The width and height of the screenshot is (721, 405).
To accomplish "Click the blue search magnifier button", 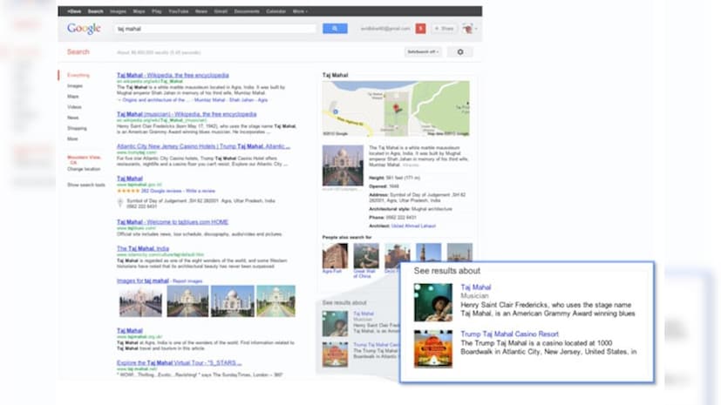I will 335,29.
